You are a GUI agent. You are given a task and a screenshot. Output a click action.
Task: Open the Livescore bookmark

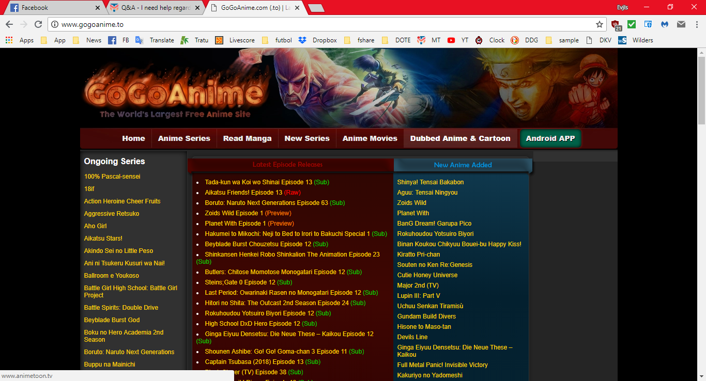[x=235, y=40]
